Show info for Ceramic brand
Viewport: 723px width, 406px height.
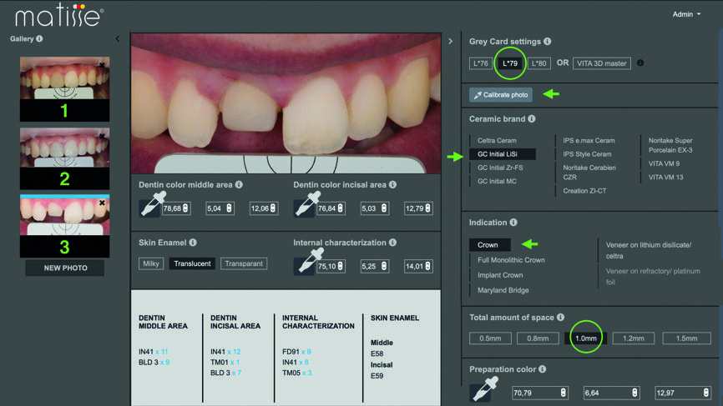pyautogui.click(x=532, y=119)
